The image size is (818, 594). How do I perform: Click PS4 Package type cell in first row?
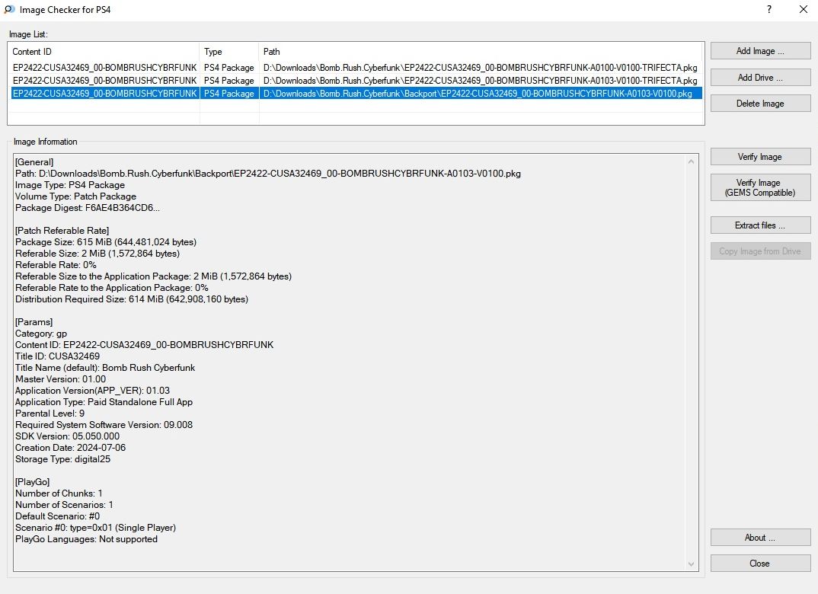[229, 67]
